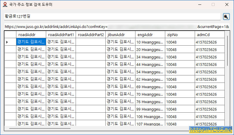Sort by roadAddr column header
The image size is (234, 135).
click(x=31, y=35)
